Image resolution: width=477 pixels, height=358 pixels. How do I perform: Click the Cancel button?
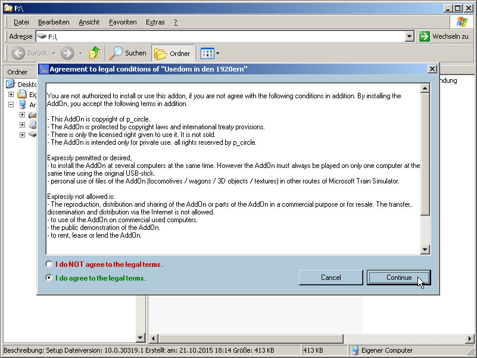tap(331, 278)
